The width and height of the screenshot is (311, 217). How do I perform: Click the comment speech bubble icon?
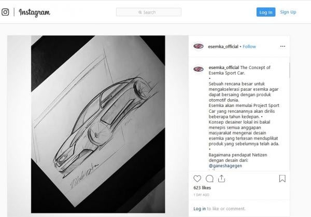[209, 179]
